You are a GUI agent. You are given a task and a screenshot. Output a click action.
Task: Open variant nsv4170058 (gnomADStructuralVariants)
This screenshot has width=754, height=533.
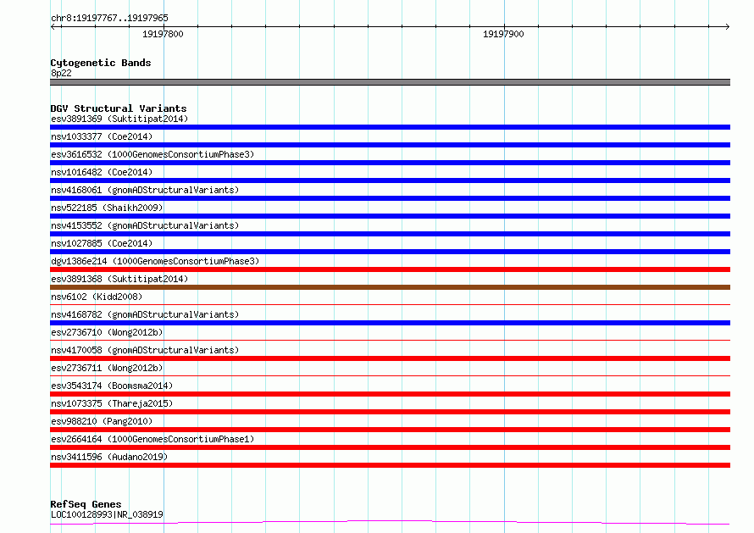[145, 350]
